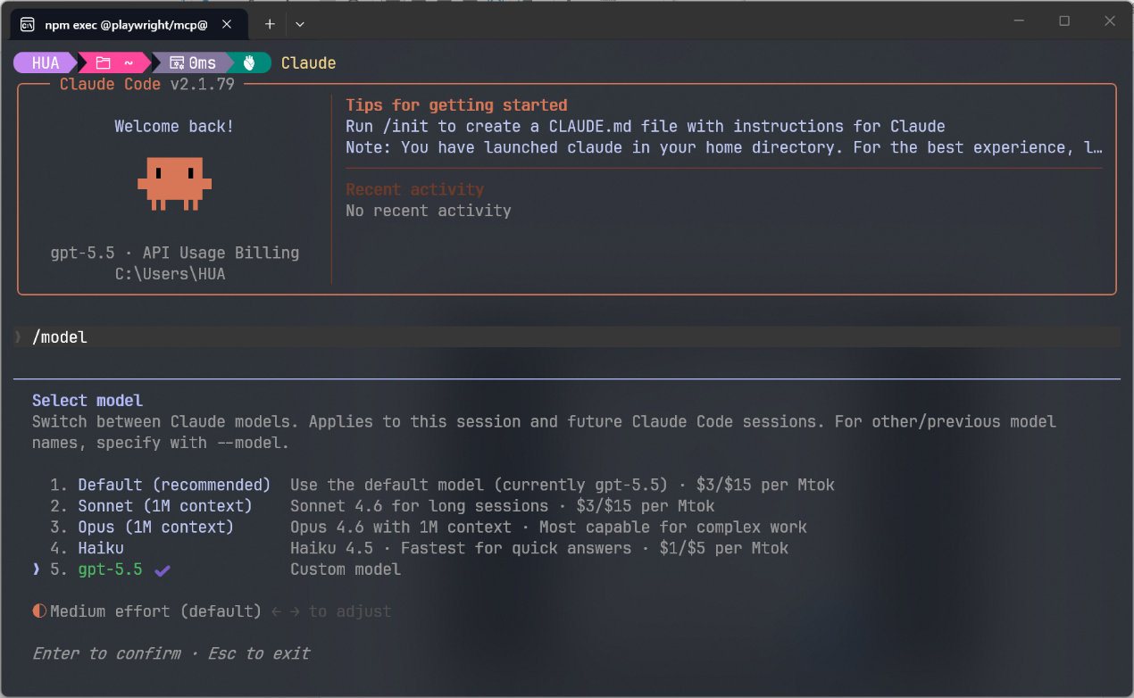Click the HUA purple prompt segment
Image resolution: width=1134 pixels, height=698 pixels.
(45, 62)
